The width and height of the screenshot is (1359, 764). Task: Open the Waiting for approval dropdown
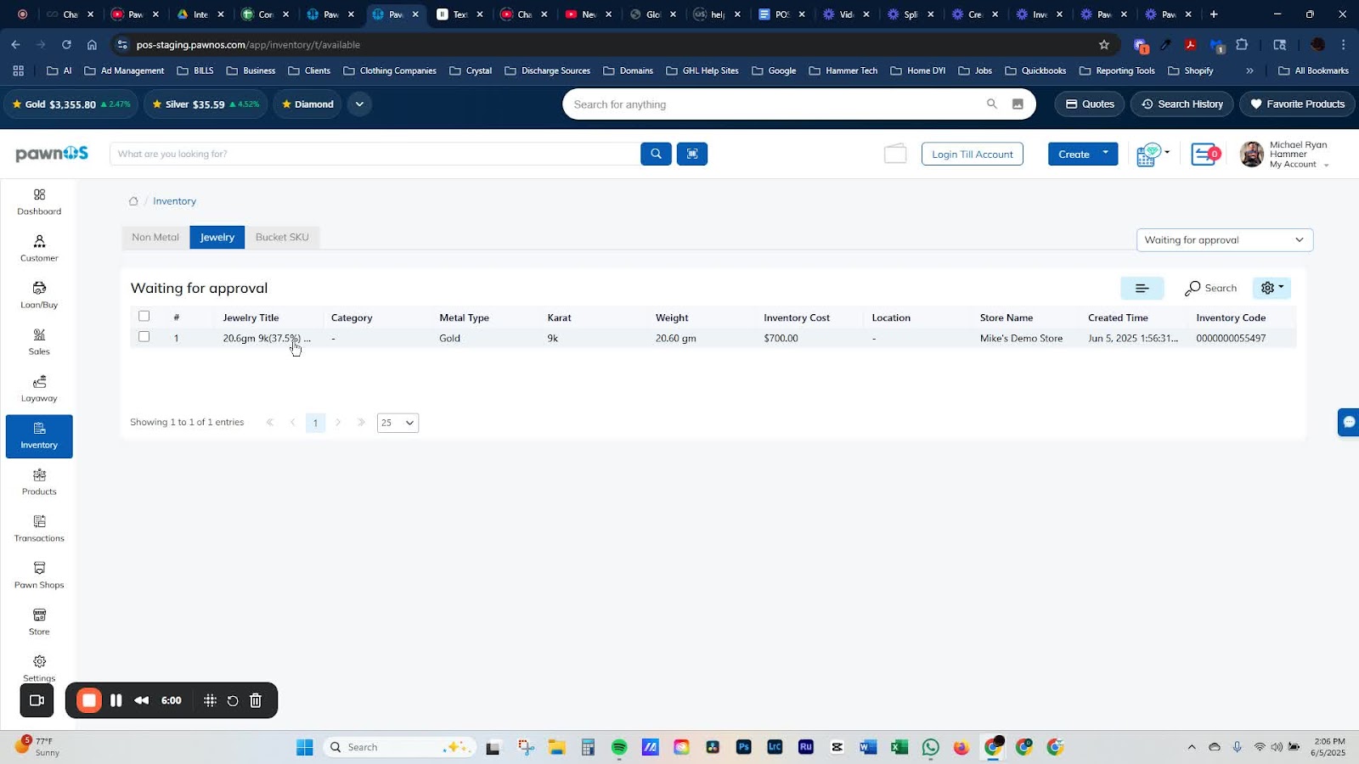(x=1225, y=240)
